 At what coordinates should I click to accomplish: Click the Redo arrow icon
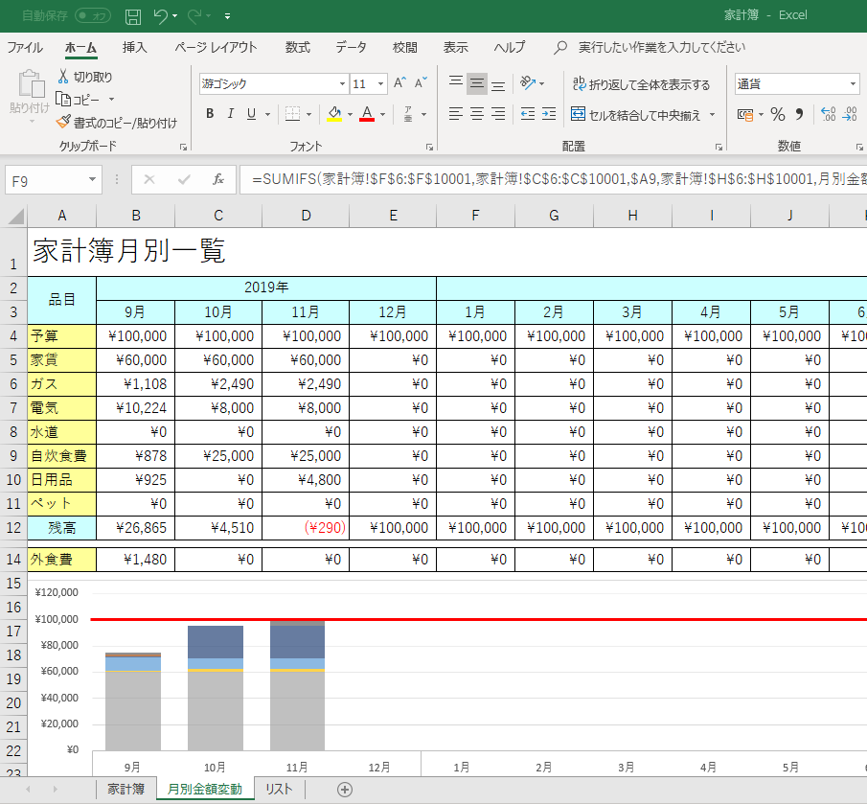click(194, 16)
